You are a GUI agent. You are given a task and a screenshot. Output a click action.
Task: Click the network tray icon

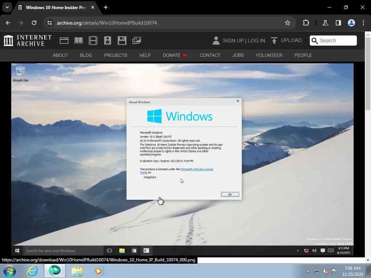pos(317,271)
